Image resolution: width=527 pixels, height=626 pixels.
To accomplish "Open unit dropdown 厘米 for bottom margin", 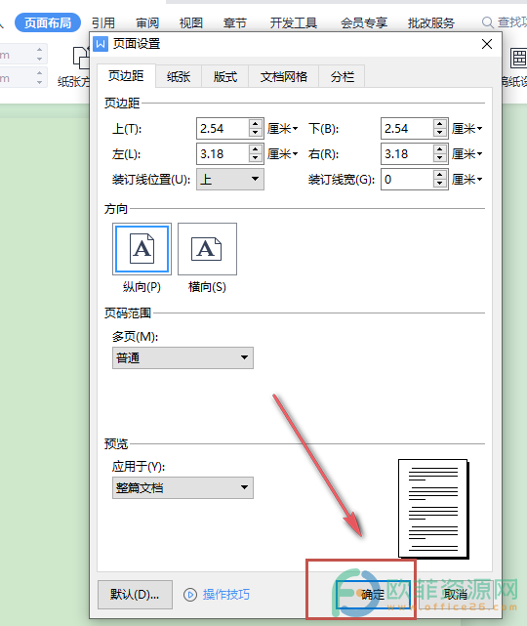I will pyautogui.click(x=466, y=129).
